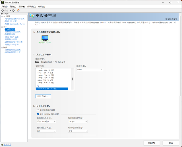The width and height of the screenshot is (182, 147).
Task: Click the system information icon at bottom-left
Action: (2, 144)
